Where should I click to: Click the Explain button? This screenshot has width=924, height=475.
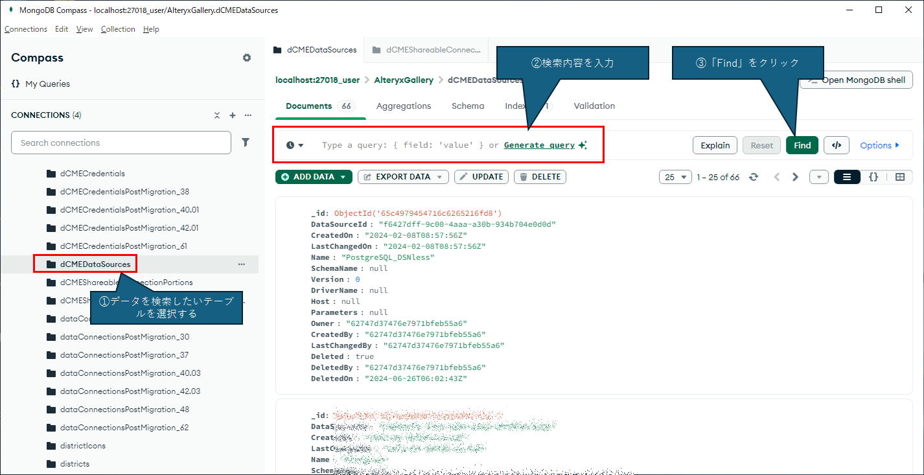(x=715, y=145)
